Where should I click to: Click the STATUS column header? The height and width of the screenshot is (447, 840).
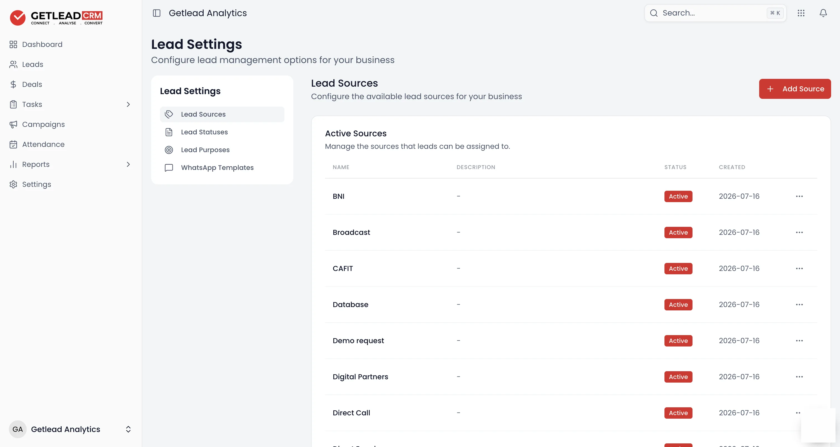point(675,167)
